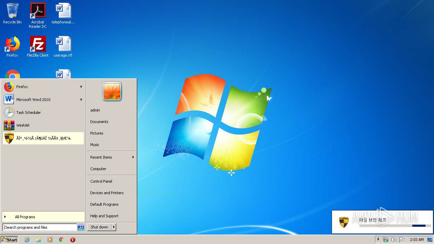Open Help and Support
Screen dimensions: 434x244
(112, 216)
